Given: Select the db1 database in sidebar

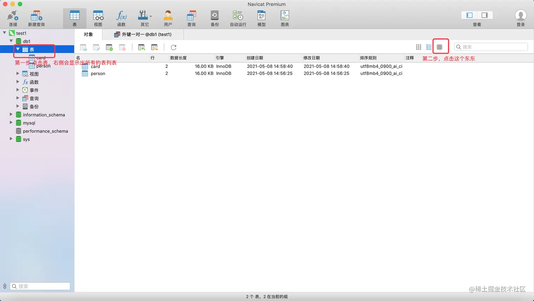Looking at the screenshot, I should [x=26, y=41].
